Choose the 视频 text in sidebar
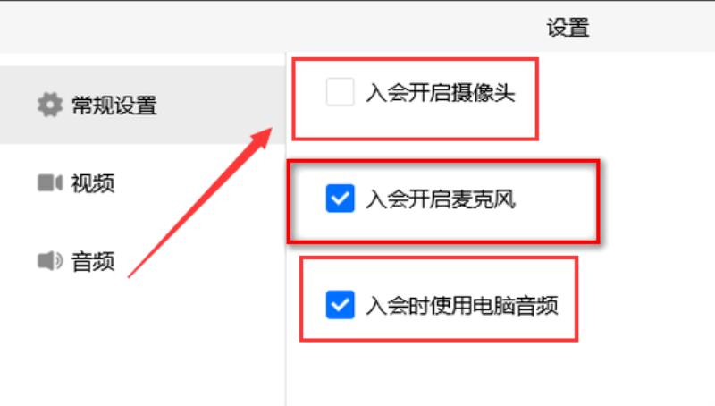The width and height of the screenshot is (715, 406). [93, 183]
